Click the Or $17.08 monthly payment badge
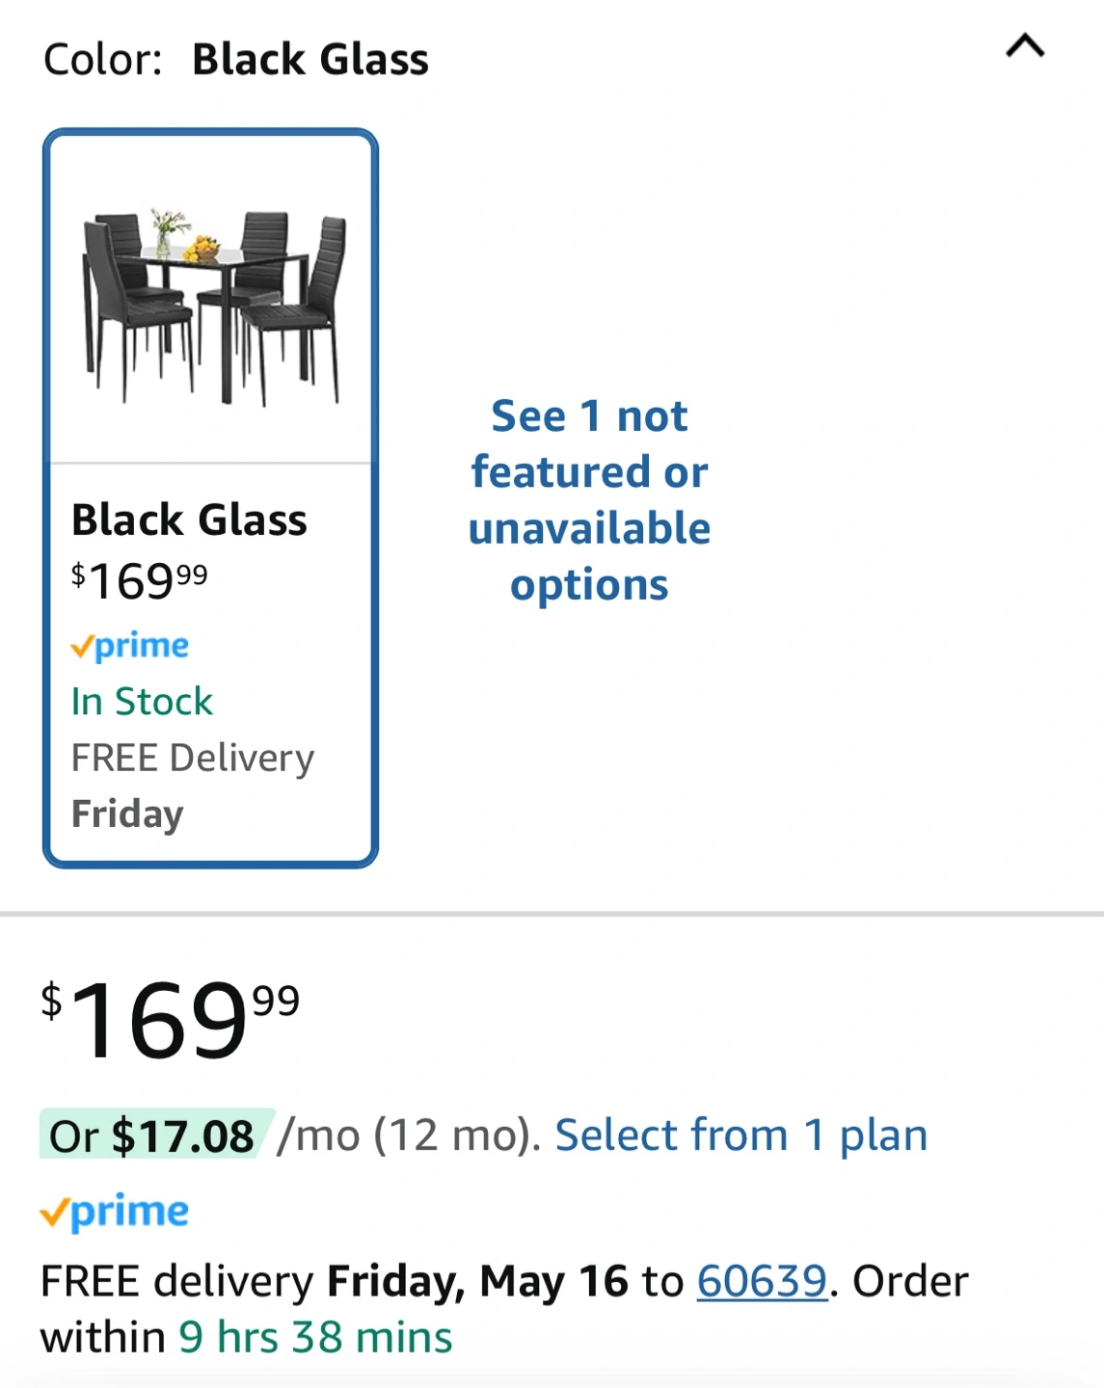Screen dimensions: 1104x1388 click(x=154, y=1135)
